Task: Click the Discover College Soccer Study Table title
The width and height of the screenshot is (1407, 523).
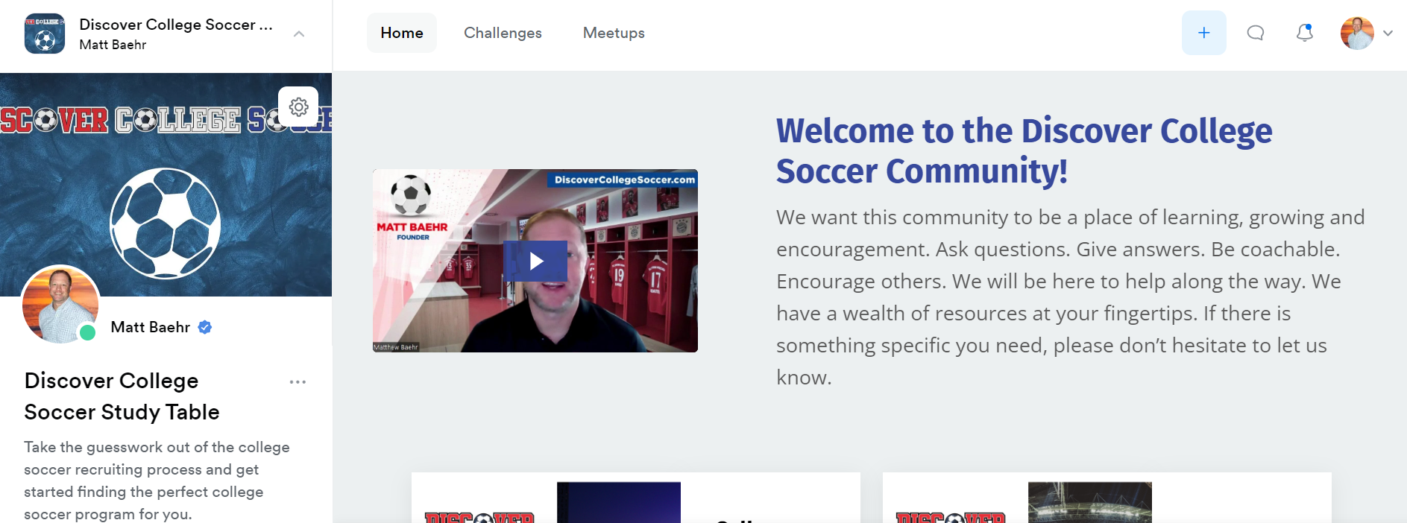Action: coord(122,396)
